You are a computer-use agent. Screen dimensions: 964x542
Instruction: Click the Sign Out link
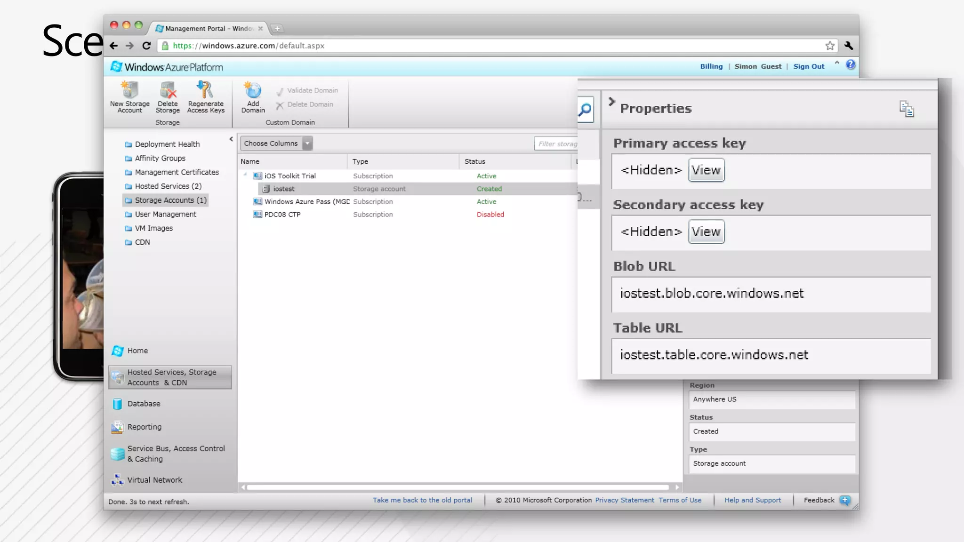pyautogui.click(x=809, y=66)
